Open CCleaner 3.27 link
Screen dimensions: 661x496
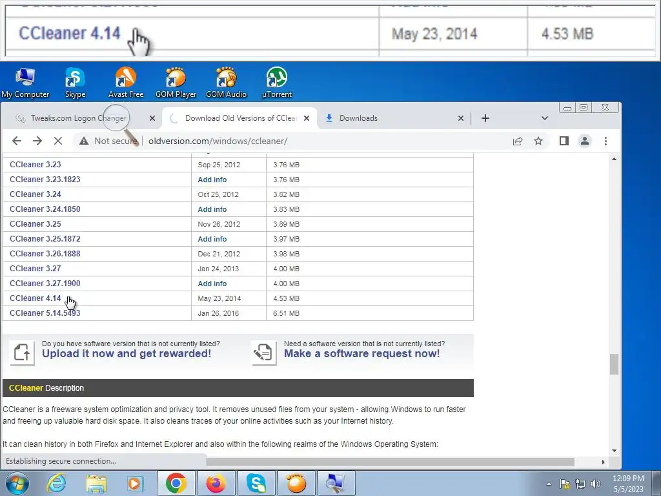click(x=36, y=268)
